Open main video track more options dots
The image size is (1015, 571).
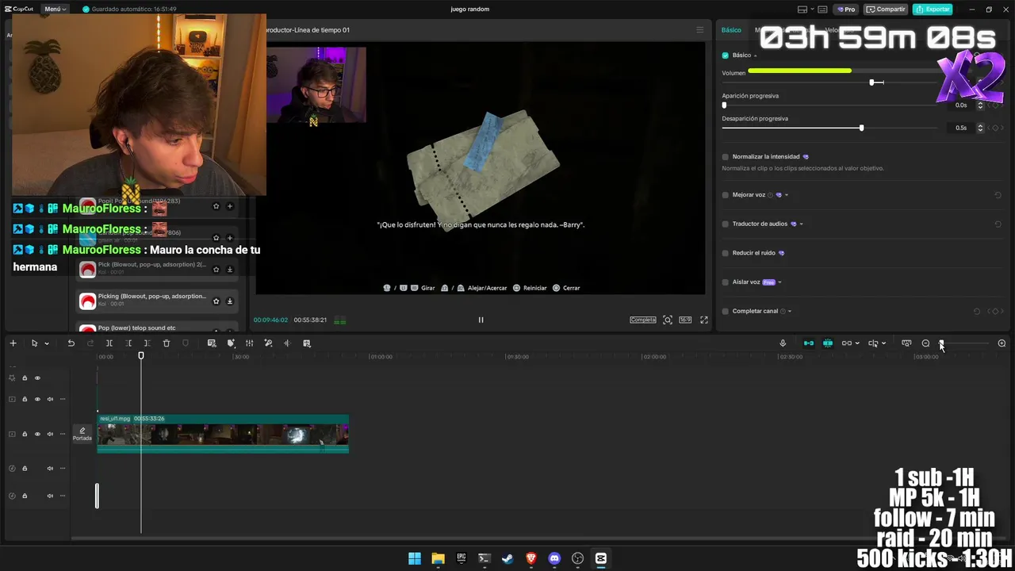(x=63, y=434)
